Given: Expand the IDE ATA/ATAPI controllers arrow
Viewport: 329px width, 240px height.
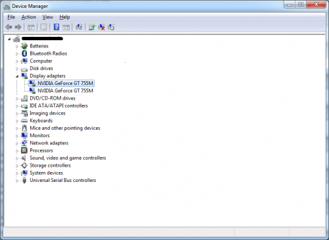Looking at the screenshot, I should (17, 106).
